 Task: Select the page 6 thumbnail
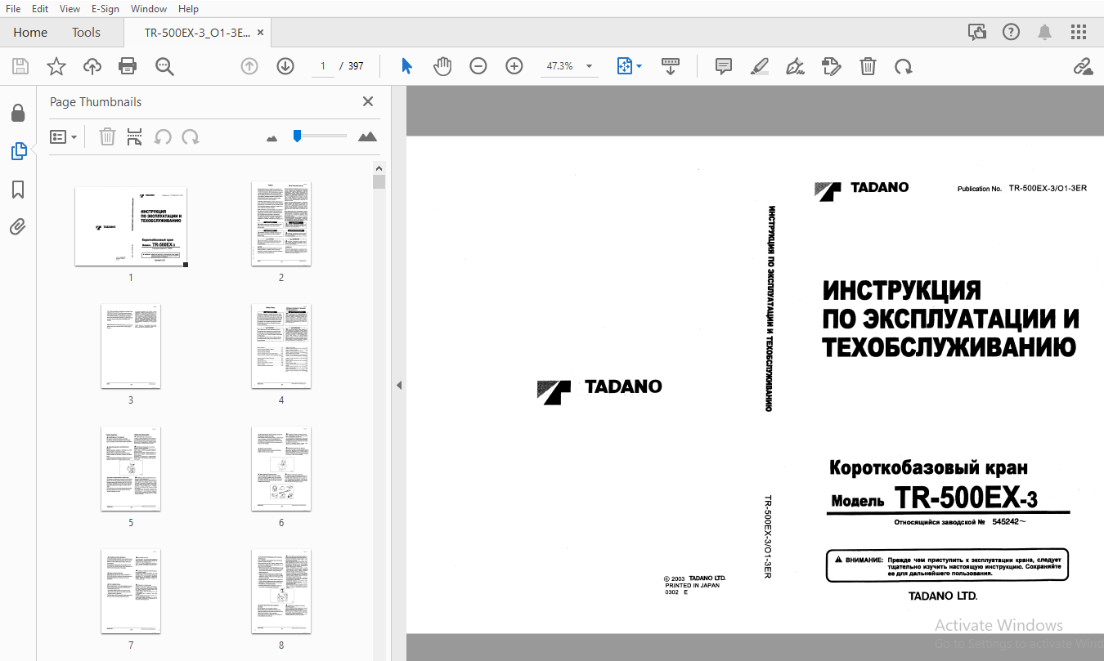[281, 469]
